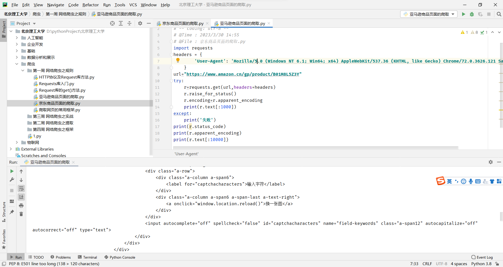503x267 pixels.
Task: Change Python 3.8 interpreter in status bar
Action: pos(481,264)
